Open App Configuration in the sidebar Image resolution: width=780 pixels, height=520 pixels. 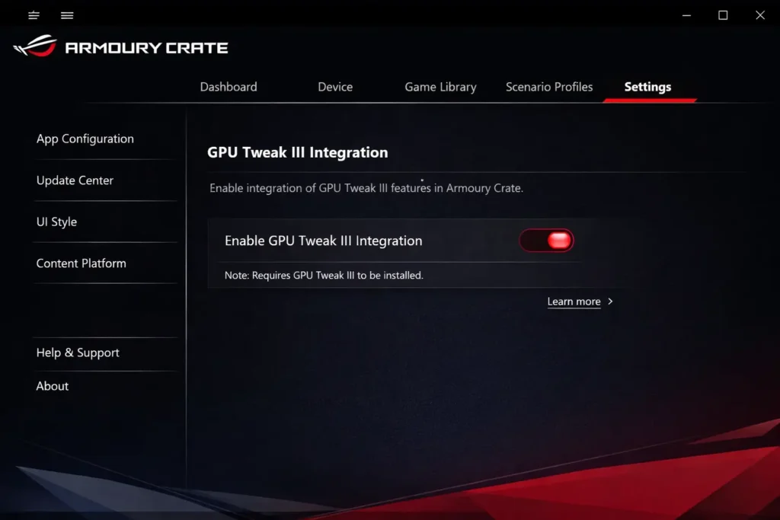(85, 139)
